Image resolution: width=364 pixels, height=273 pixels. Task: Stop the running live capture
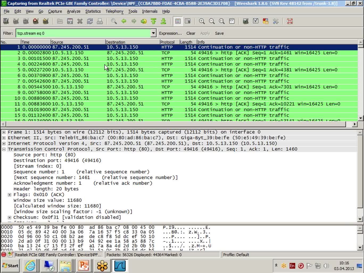pos(36,21)
